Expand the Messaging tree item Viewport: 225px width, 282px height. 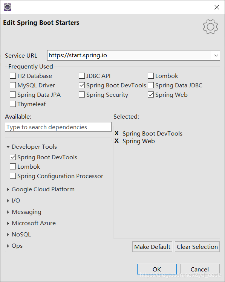8,212
